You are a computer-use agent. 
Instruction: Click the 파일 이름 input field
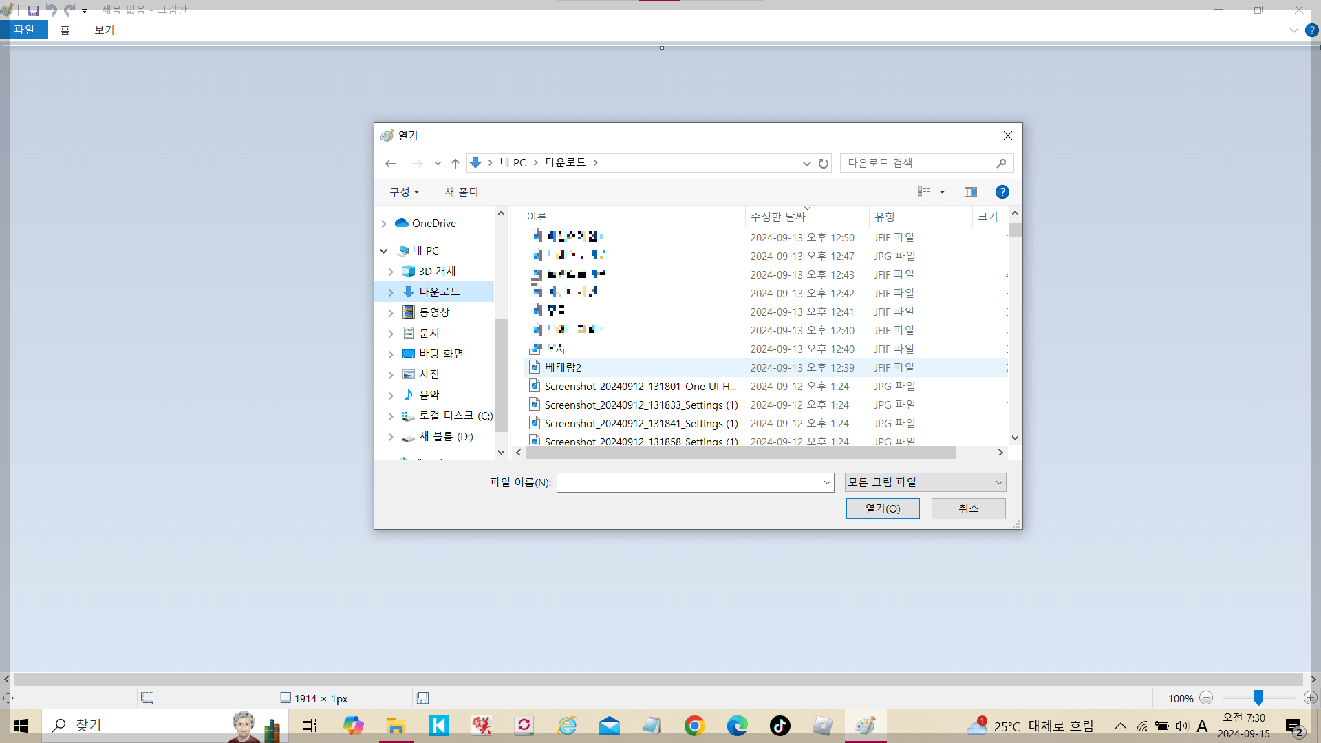pyautogui.click(x=689, y=482)
